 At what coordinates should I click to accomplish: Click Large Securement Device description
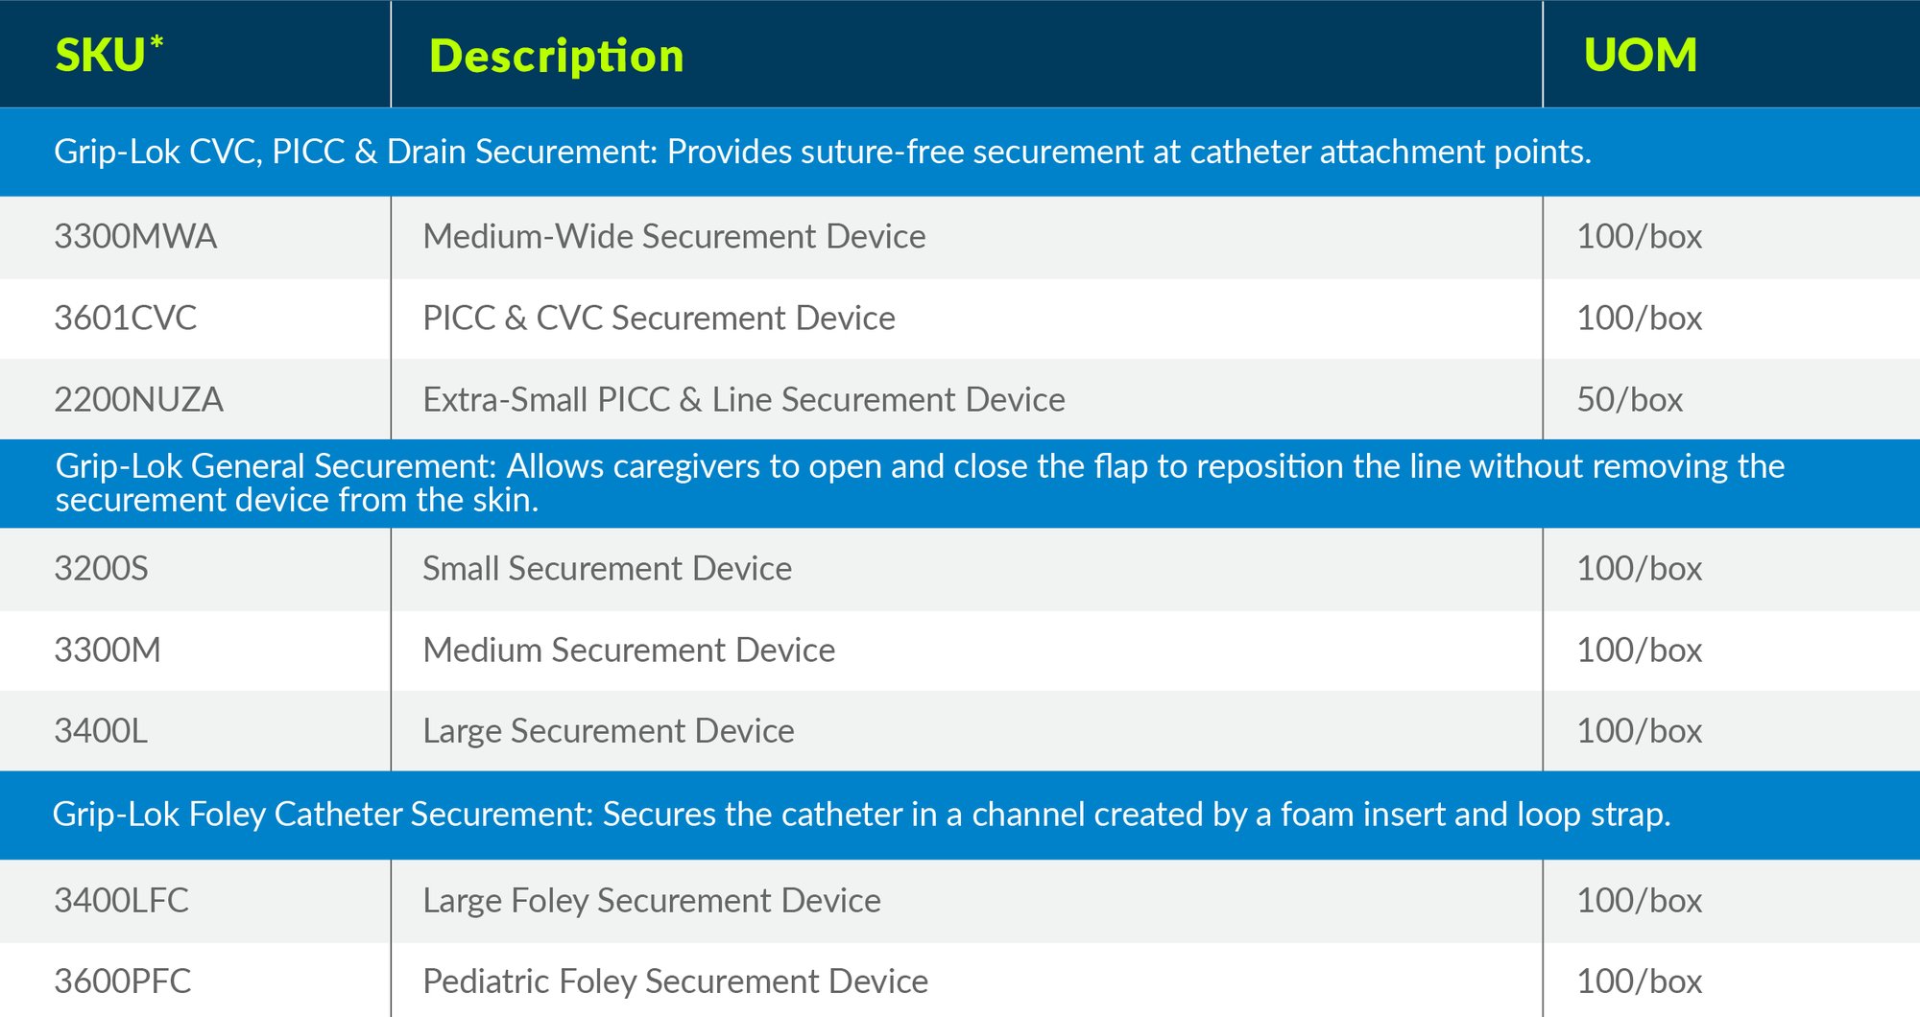(609, 731)
